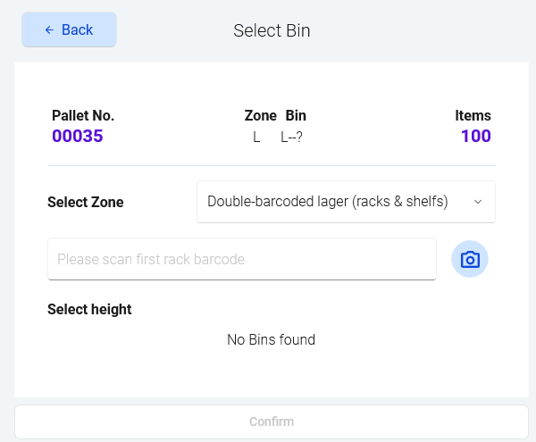Image resolution: width=536 pixels, height=442 pixels.
Task: Click the "Bin" column header
Action: tap(296, 115)
